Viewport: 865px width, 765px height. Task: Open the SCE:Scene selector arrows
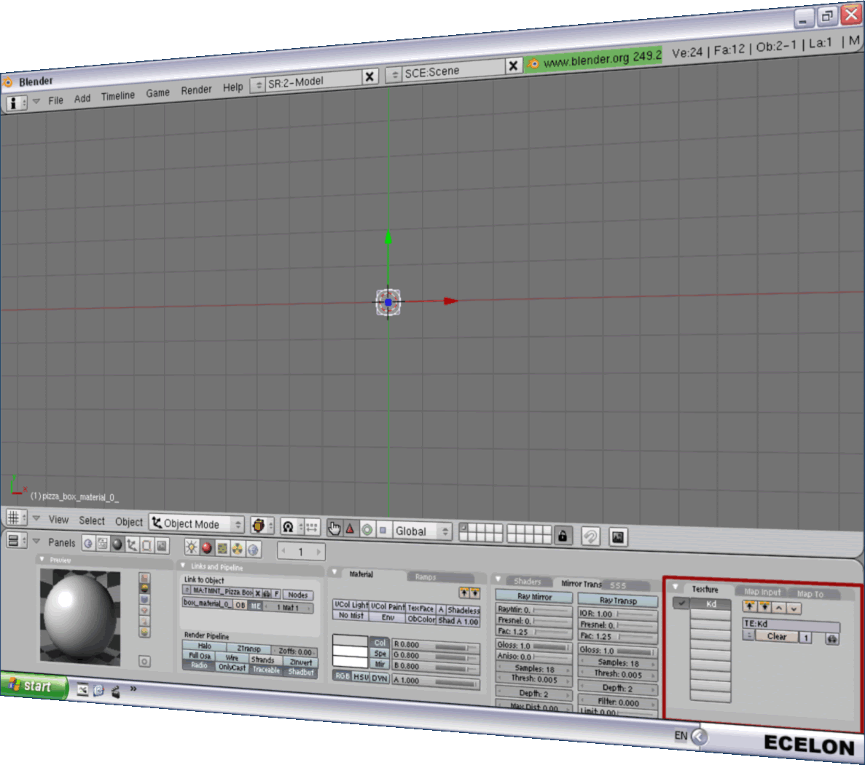coord(394,74)
